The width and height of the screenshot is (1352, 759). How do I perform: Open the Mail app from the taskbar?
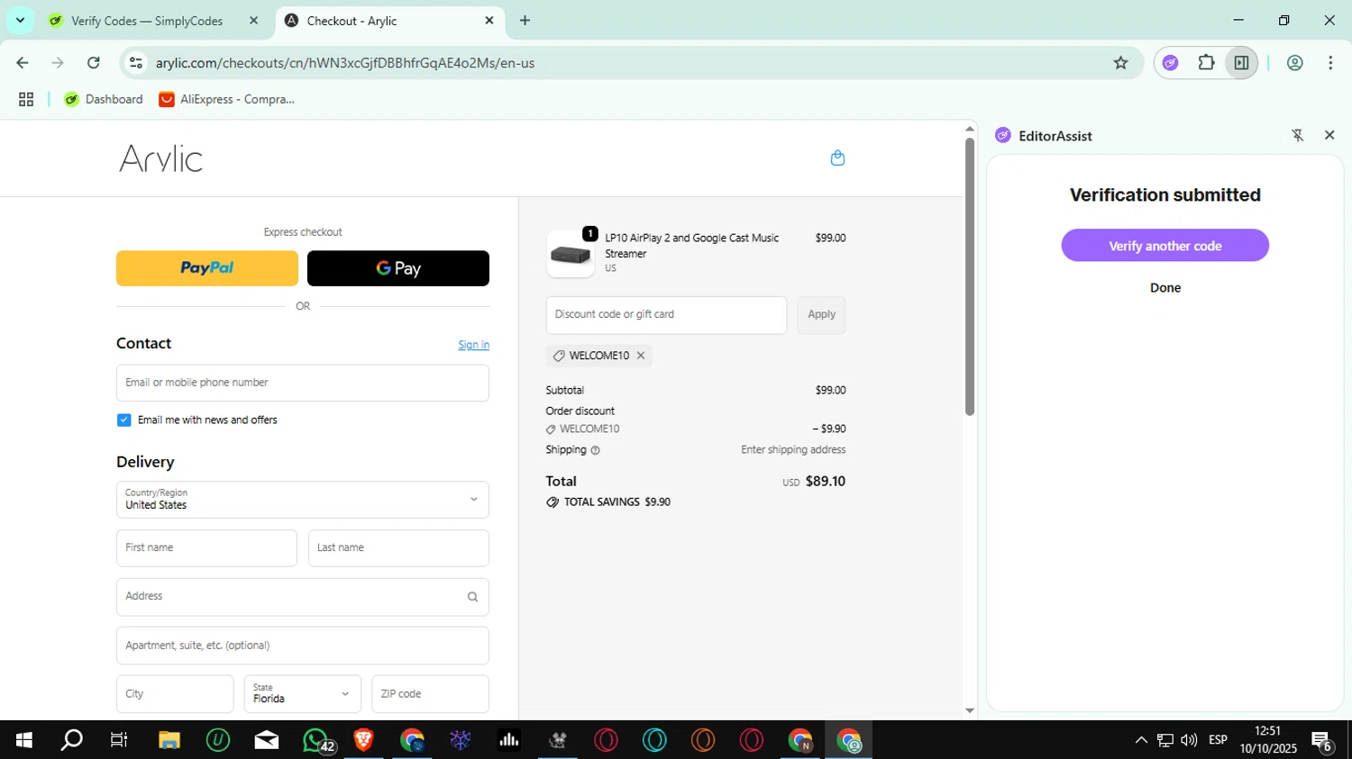coord(267,740)
